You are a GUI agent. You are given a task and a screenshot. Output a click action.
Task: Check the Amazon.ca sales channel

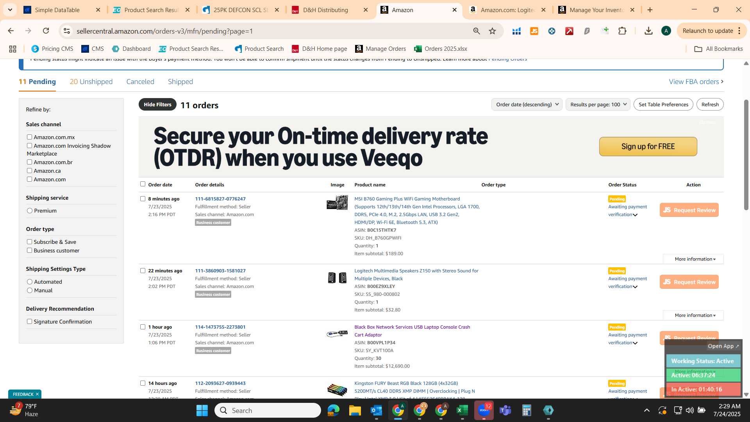pyautogui.click(x=29, y=170)
